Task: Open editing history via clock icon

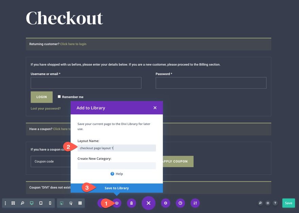Action: tap(180, 203)
